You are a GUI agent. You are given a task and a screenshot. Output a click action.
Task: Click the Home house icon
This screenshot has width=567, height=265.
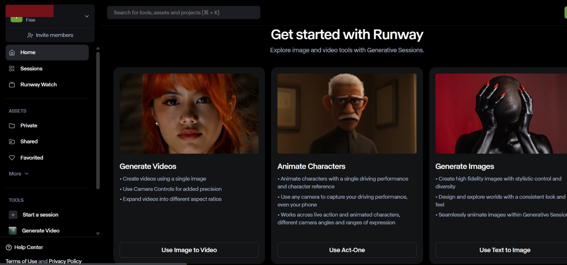point(12,53)
